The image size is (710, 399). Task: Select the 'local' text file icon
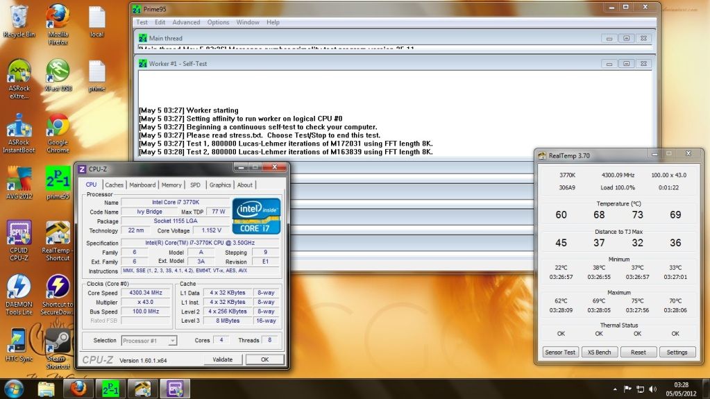[x=96, y=22]
